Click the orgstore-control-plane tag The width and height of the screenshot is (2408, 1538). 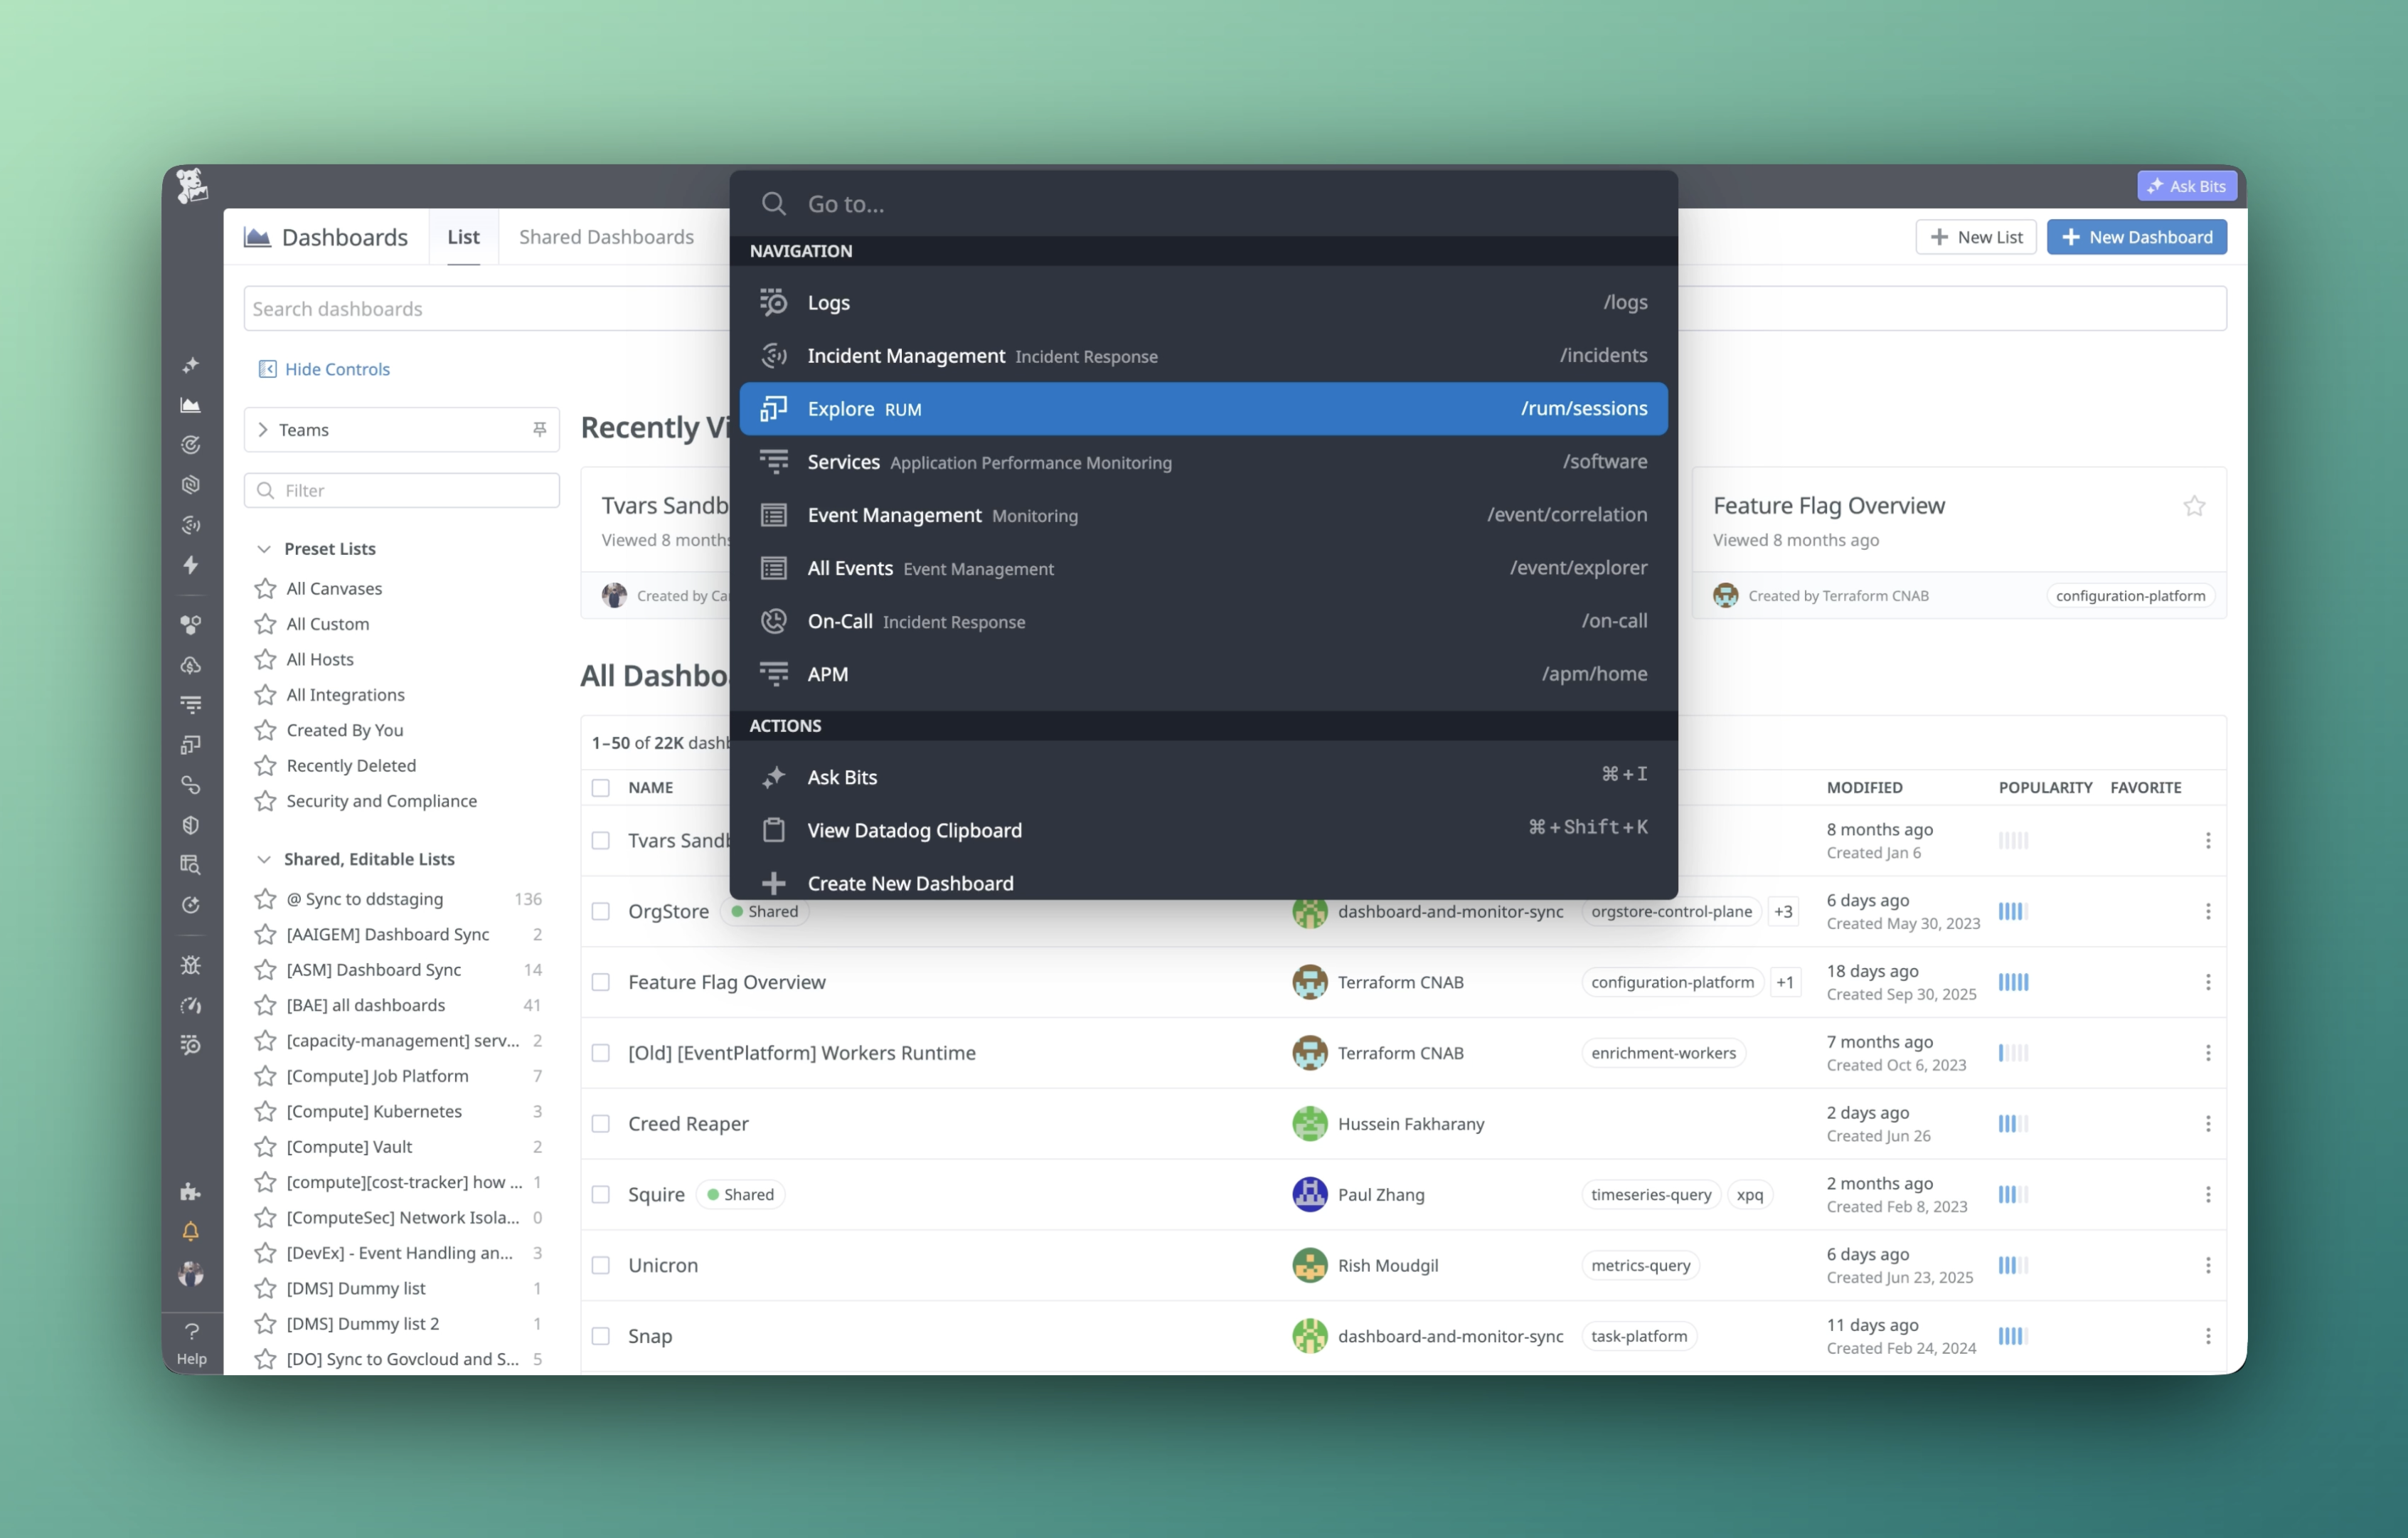(x=1671, y=911)
